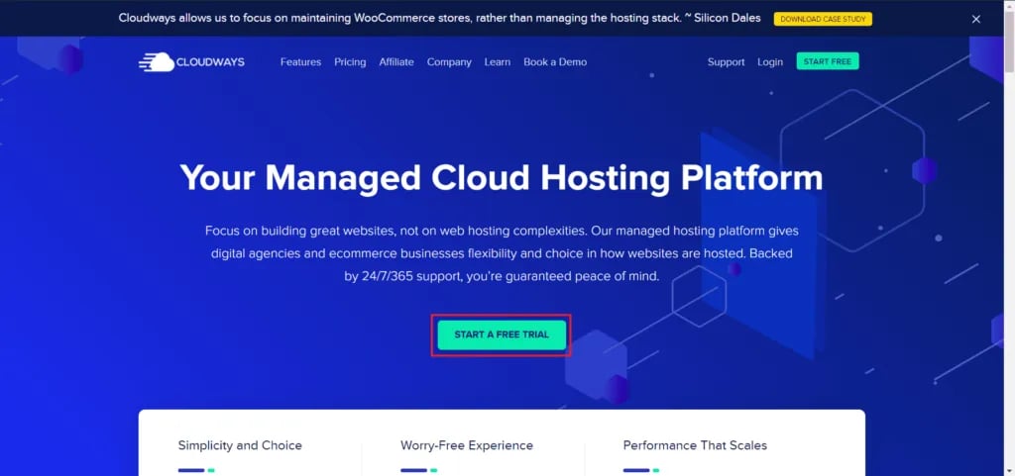Click the Worry-Free Experience heading
The image size is (1015, 476).
tap(467, 445)
